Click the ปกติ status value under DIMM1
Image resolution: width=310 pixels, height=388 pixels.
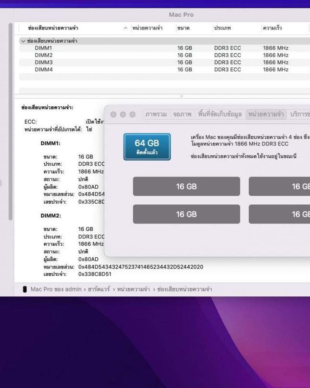tap(83, 179)
